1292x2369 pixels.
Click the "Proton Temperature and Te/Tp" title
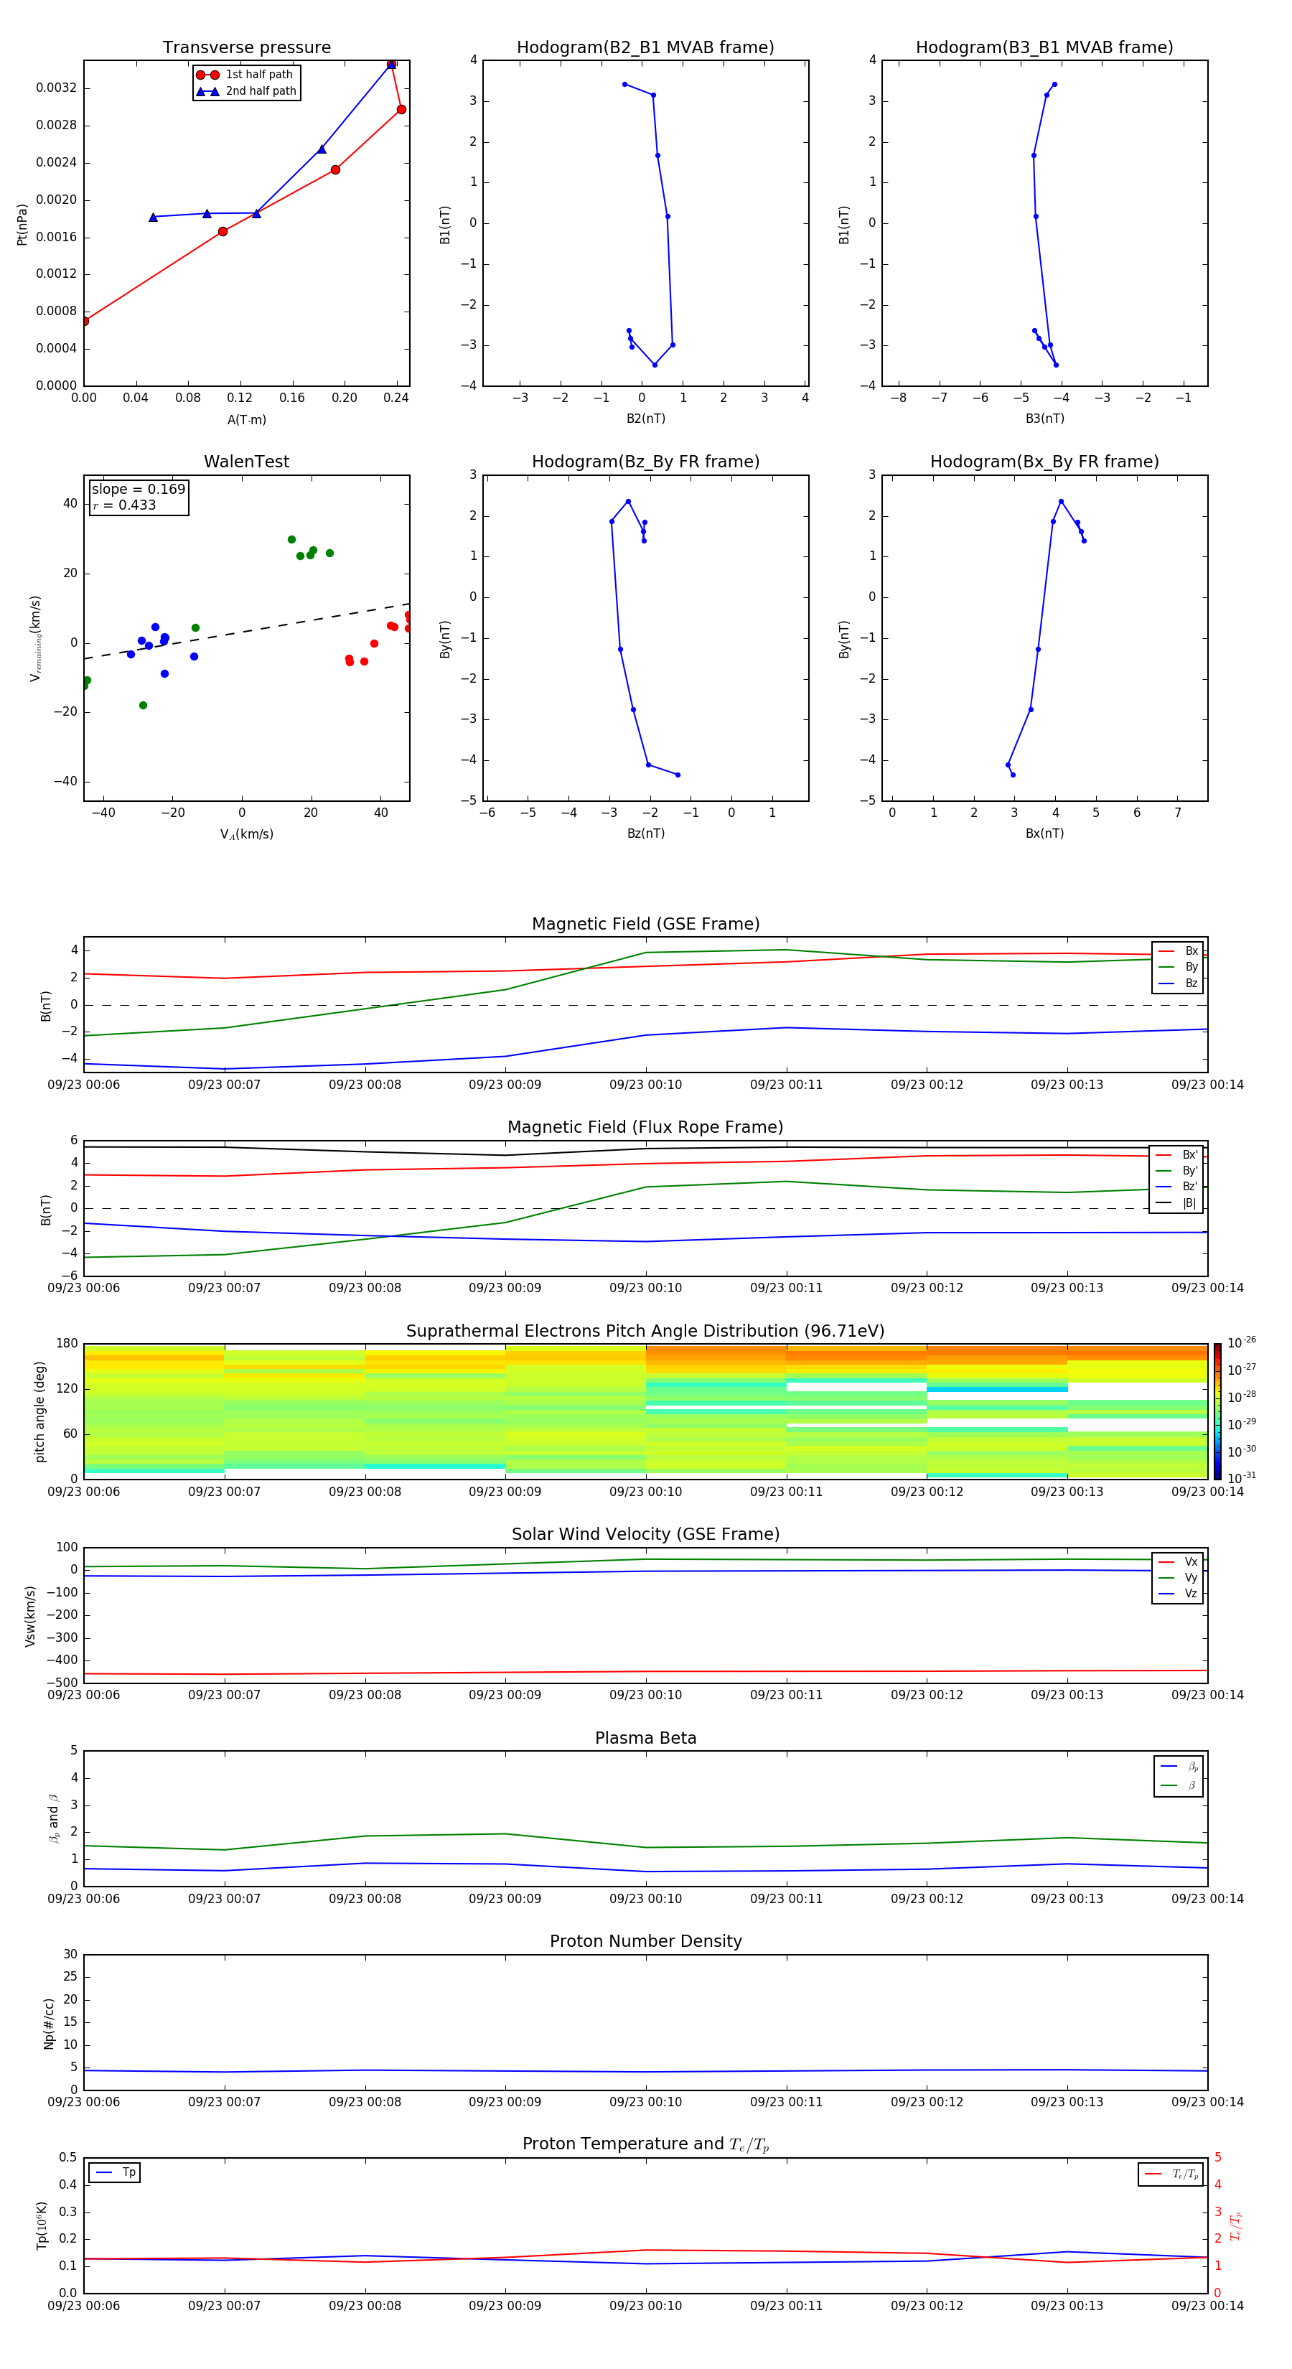coord(645,2144)
